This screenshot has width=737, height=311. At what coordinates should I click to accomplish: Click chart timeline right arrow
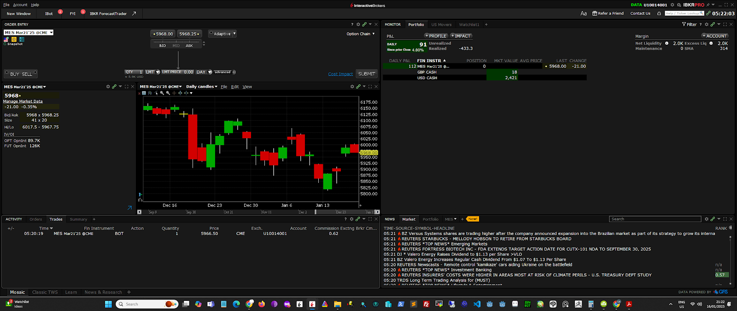coord(378,212)
